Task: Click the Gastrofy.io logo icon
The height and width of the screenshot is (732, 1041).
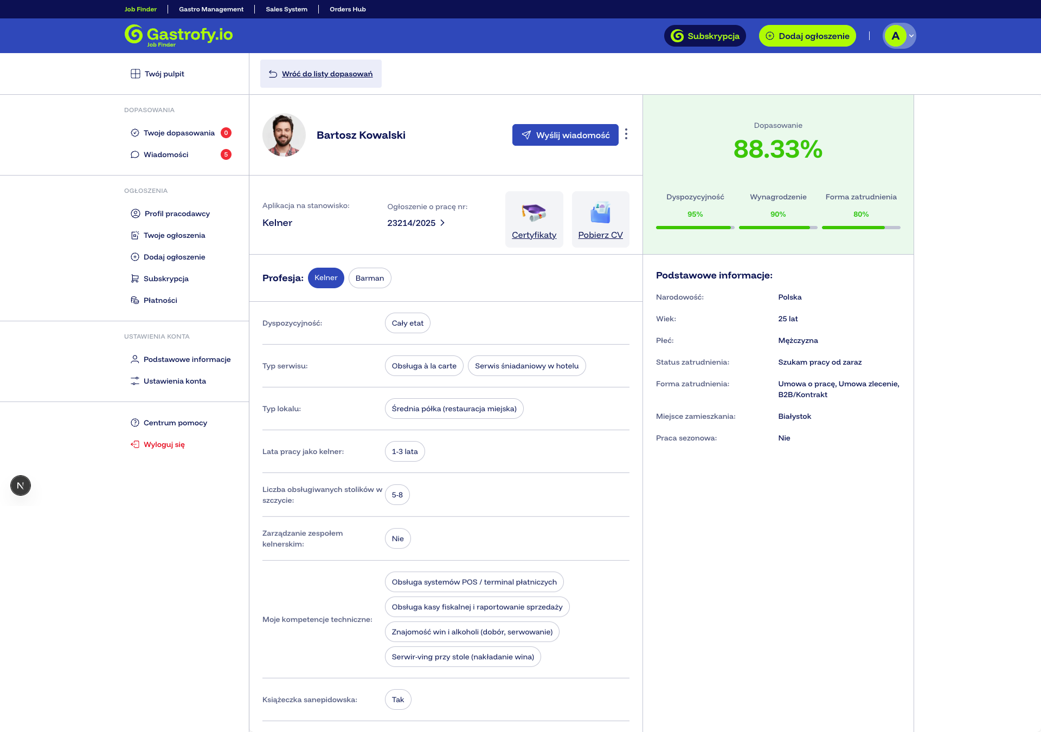Action: [x=133, y=34]
